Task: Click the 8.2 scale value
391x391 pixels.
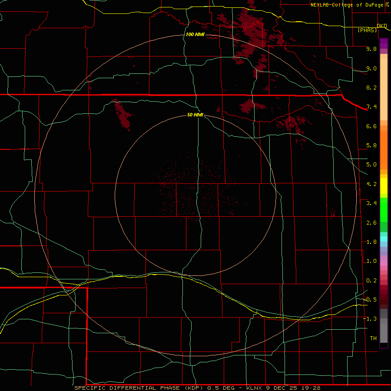Action: pos(371,87)
